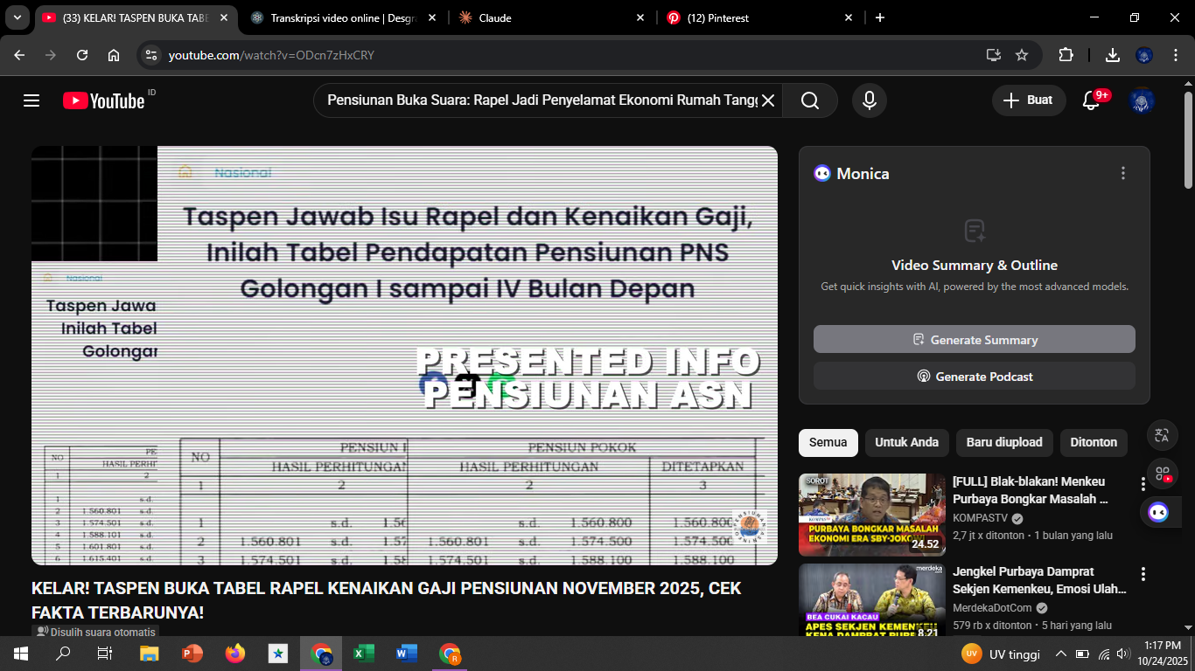Go to YouTube home via logo
The width and height of the screenshot is (1195, 671).
tap(103, 100)
